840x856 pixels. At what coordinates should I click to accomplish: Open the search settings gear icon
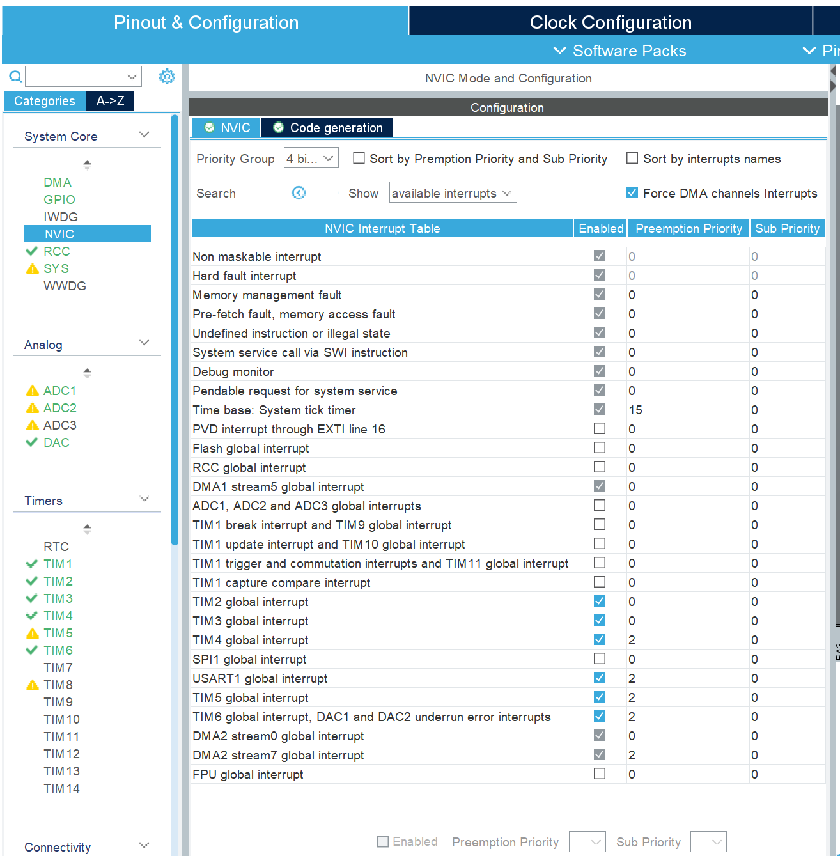point(167,76)
